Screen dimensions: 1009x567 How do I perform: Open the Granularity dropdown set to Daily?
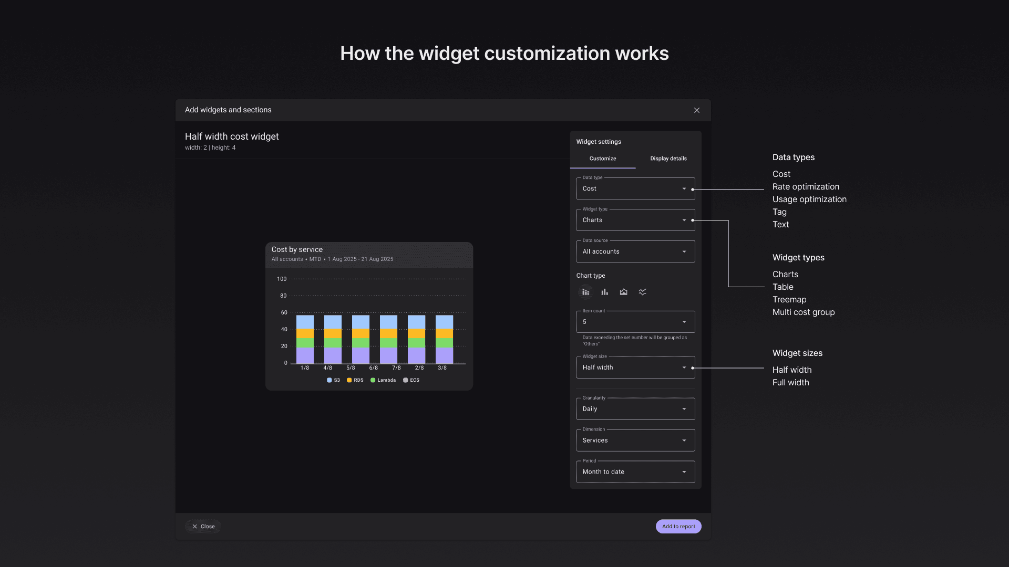635,409
